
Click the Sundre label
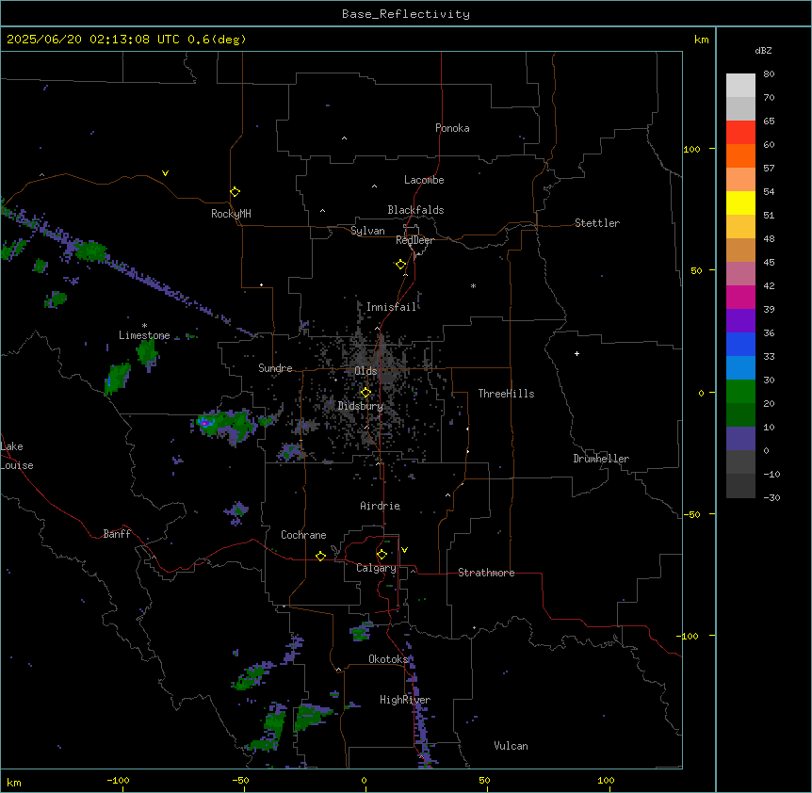pyautogui.click(x=275, y=368)
